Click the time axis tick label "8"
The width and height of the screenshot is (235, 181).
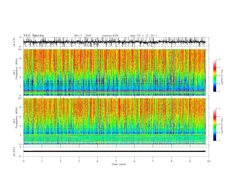[172, 161]
